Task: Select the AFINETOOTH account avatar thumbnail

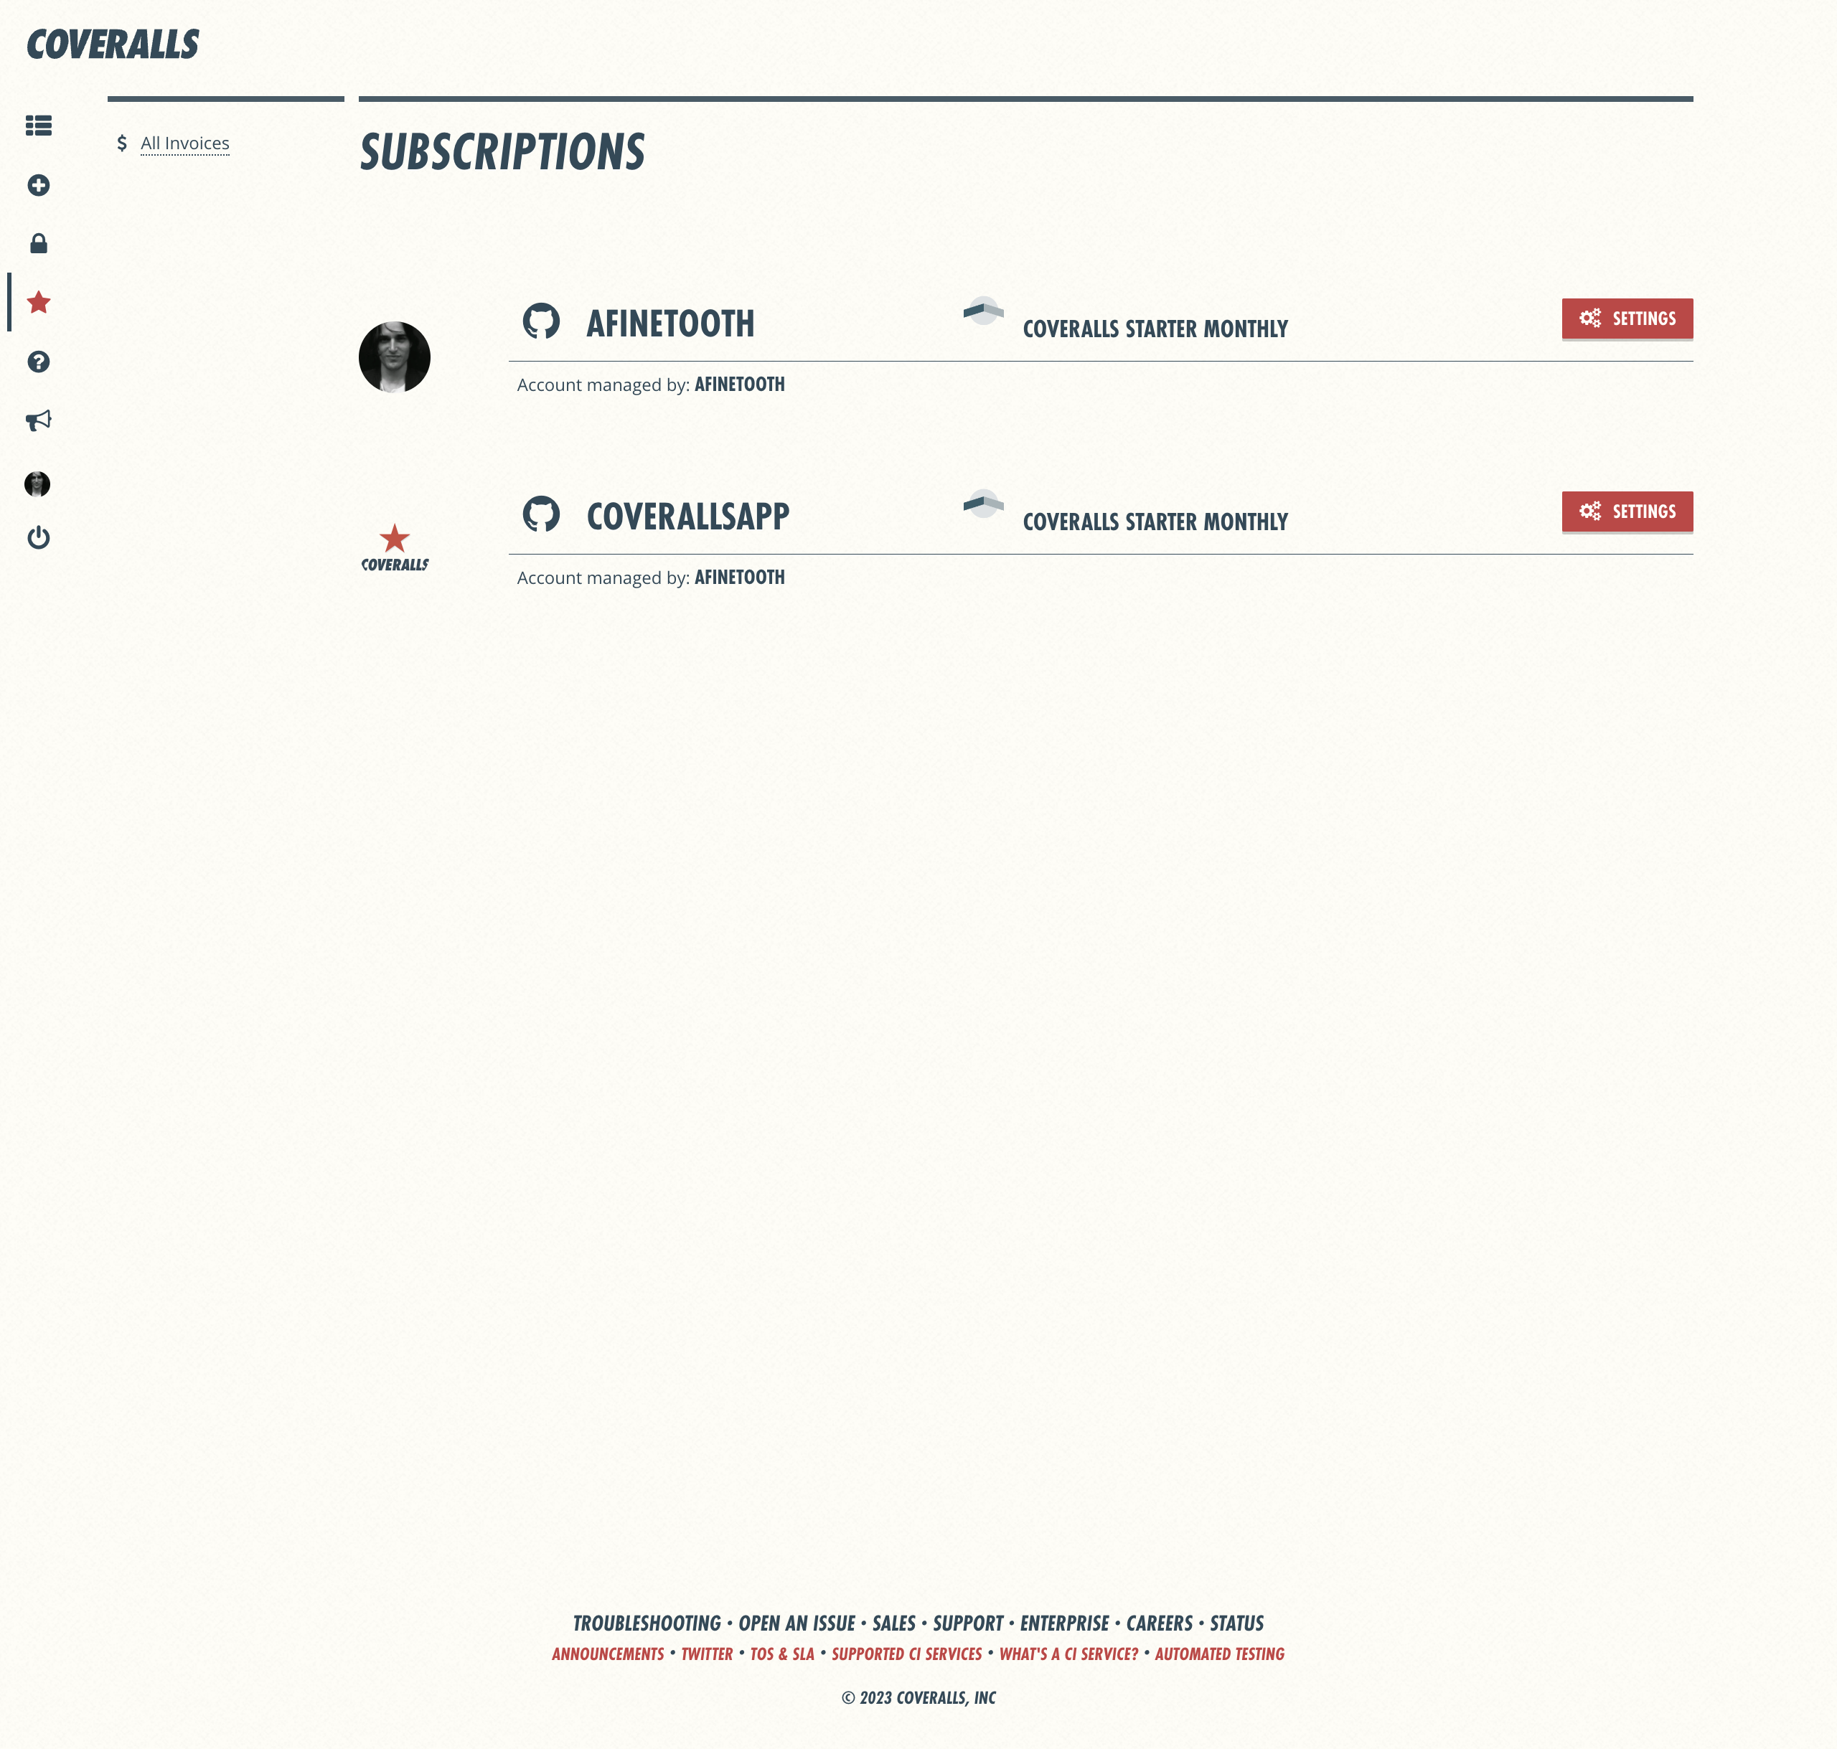Action: click(395, 357)
